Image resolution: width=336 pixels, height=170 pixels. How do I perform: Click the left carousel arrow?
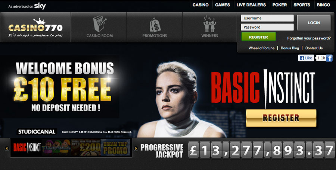click(7, 148)
